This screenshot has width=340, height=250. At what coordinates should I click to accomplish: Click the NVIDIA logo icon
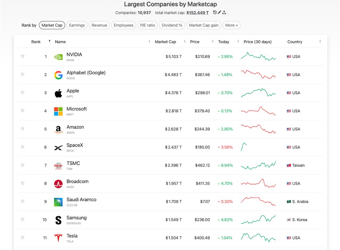point(58,57)
